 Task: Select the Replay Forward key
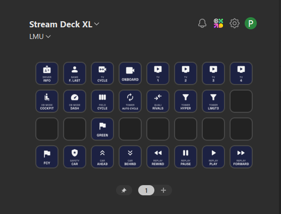(241, 157)
